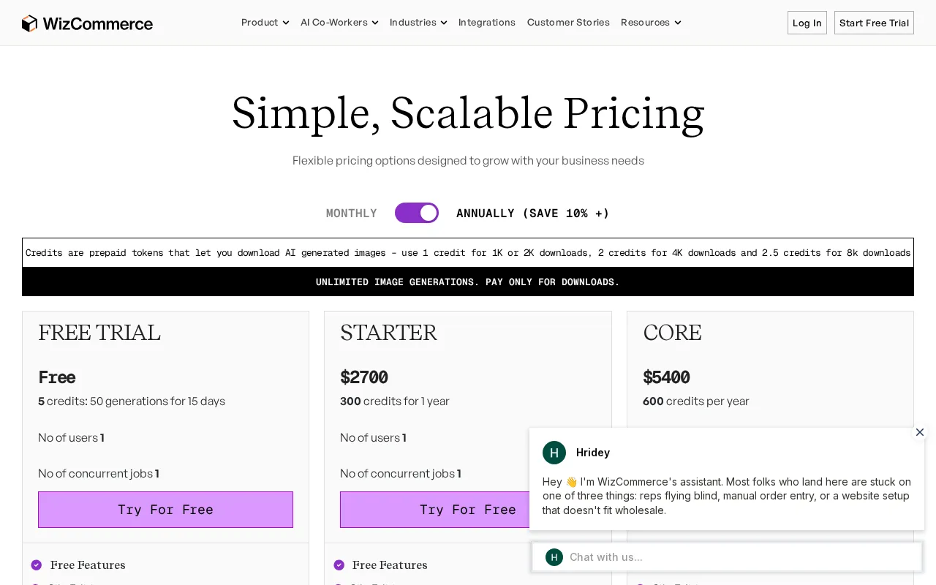Go to Integrations page
Screen dimensions: 936x585
click(487, 23)
